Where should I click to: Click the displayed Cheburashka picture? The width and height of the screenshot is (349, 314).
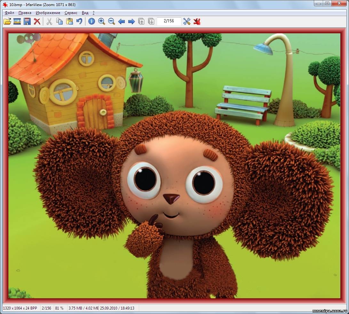(174, 166)
